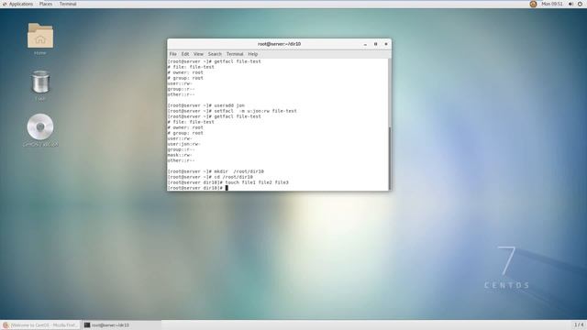The width and height of the screenshot is (587, 330).
Task: Open the Terminal app menu in top panel
Action: [68, 4]
